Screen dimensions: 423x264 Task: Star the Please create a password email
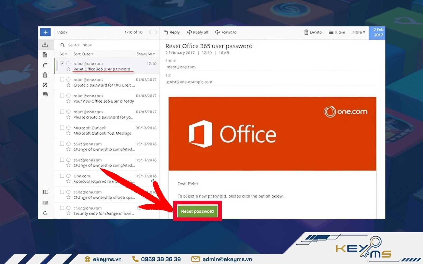[x=68, y=117]
